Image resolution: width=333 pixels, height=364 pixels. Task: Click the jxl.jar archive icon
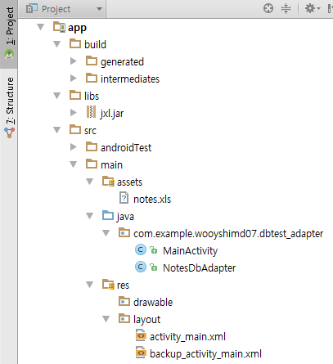click(x=91, y=112)
